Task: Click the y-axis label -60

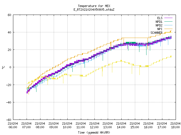Action: (9, 120)
